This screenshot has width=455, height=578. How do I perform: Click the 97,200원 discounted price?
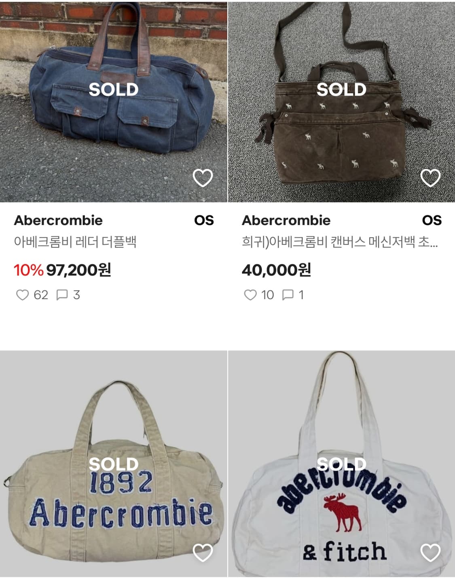pos(78,270)
